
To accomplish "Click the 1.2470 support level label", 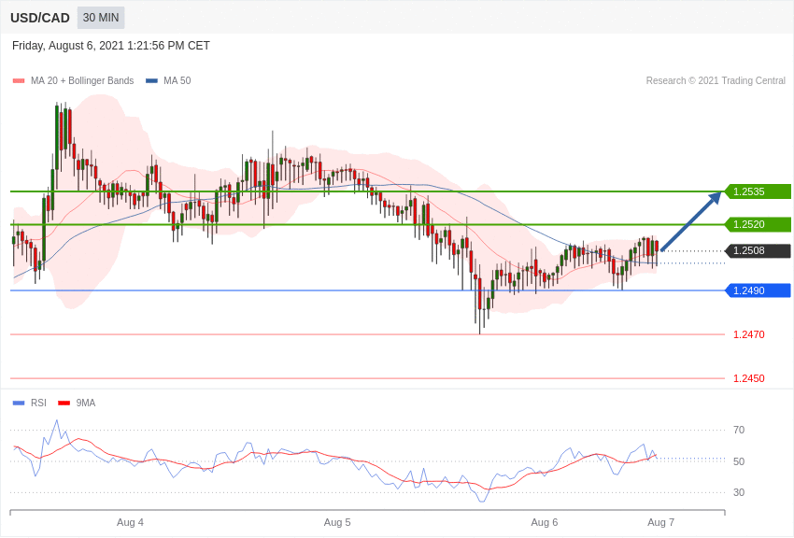I will pyautogui.click(x=749, y=334).
